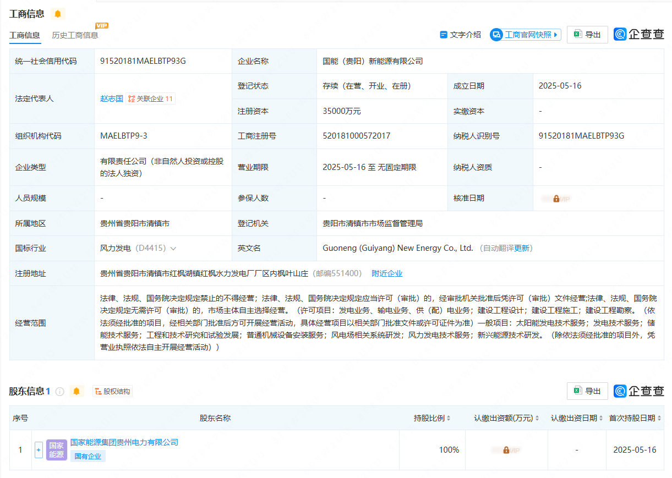Screen dimensions: 672x478
Task: Open 工商官网快照 snapshot button
Action: [x=525, y=35]
